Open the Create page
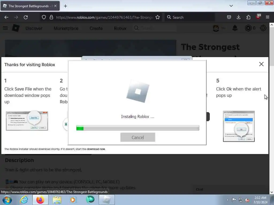The height and width of the screenshot is (205, 274). (x=96, y=28)
